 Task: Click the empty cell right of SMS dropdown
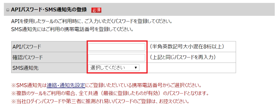[x=191, y=68]
